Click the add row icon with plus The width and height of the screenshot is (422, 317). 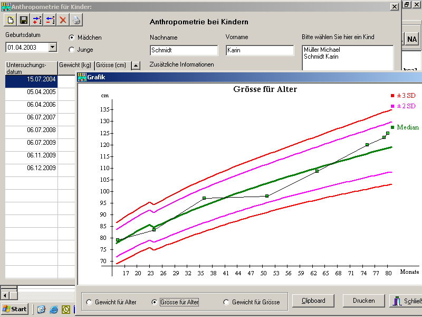point(37,20)
